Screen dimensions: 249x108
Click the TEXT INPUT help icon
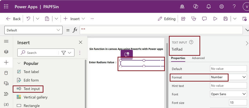point(191,42)
